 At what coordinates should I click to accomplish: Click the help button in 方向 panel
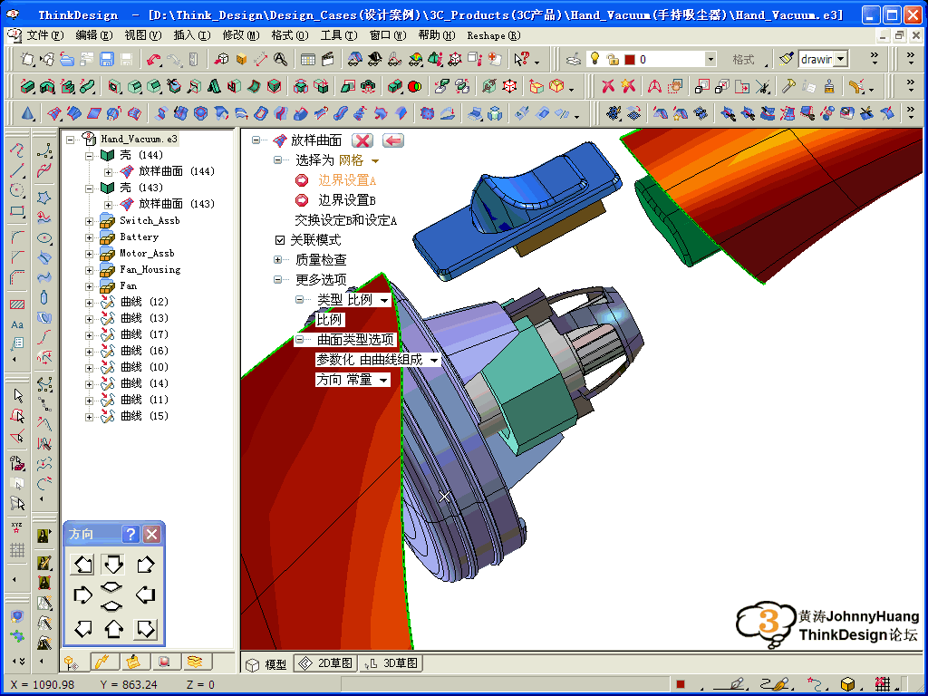click(130, 535)
